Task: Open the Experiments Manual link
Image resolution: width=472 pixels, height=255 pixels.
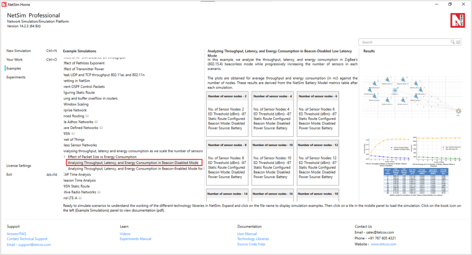Action: coord(135,239)
